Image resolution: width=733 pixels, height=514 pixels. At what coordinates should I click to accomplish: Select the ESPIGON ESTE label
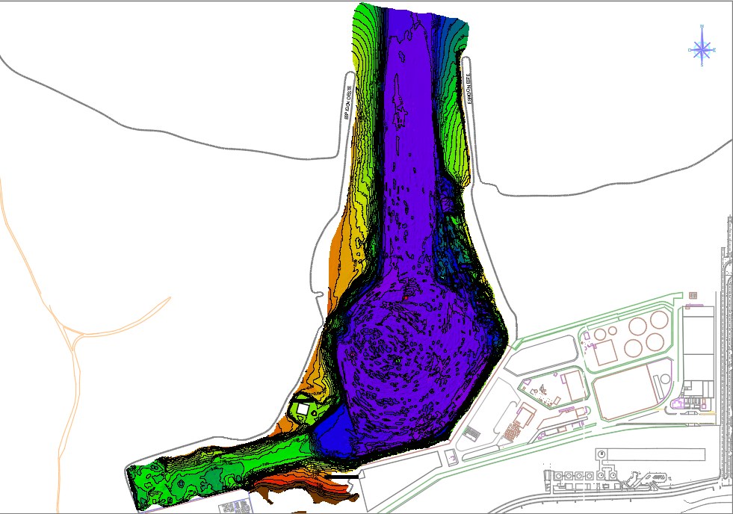[x=469, y=88]
